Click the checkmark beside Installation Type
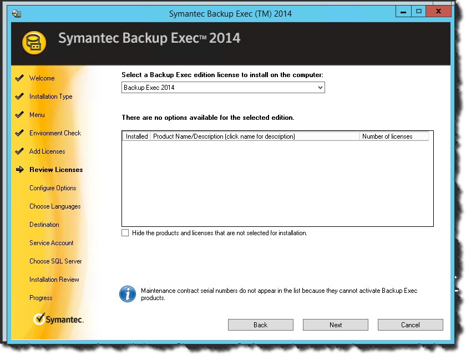Viewport: 466px width, 355px height. click(19, 97)
